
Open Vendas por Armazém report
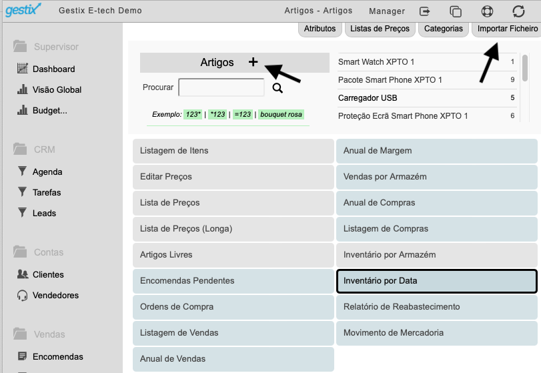[437, 177]
